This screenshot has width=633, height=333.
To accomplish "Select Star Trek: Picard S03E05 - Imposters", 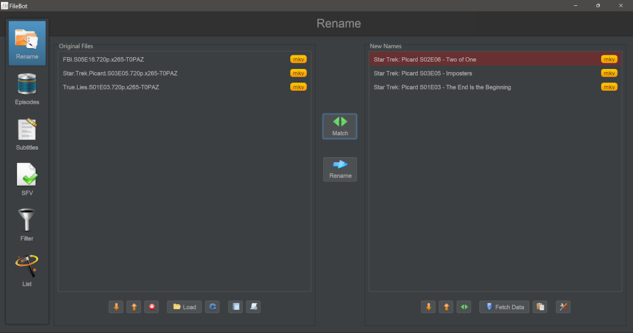I will coord(495,73).
